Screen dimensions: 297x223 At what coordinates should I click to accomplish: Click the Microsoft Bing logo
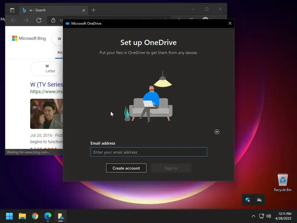tap(29, 38)
